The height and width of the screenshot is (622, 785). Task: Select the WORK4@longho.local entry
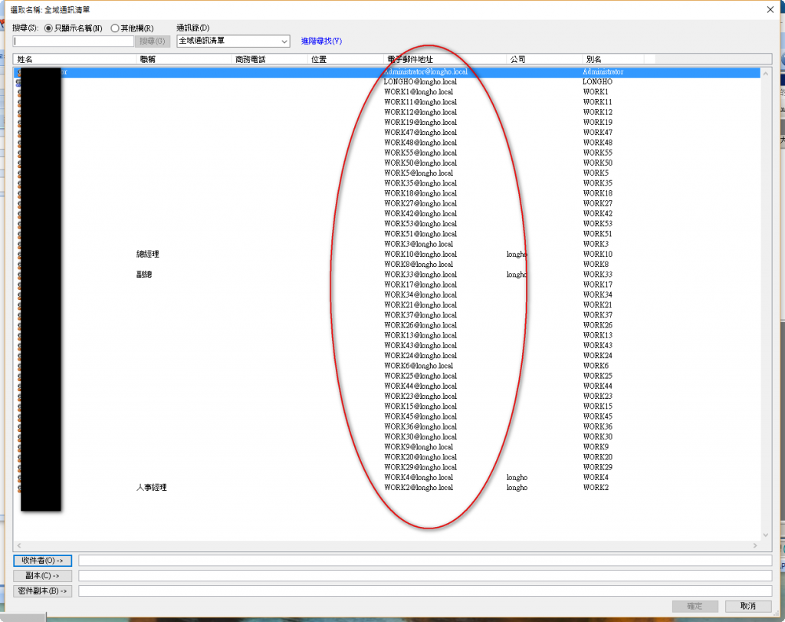point(419,478)
